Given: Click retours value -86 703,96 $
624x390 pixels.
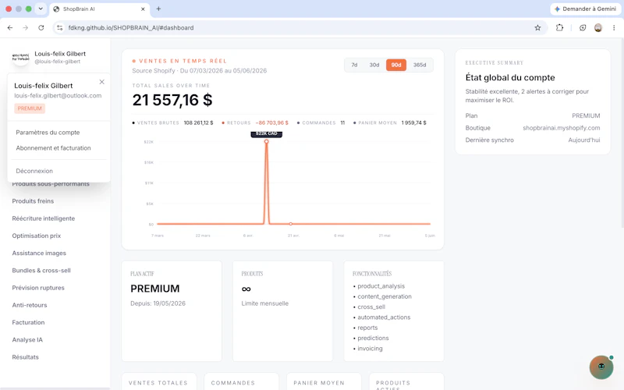Looking at the screenshot, I should (x=271, y=123).
